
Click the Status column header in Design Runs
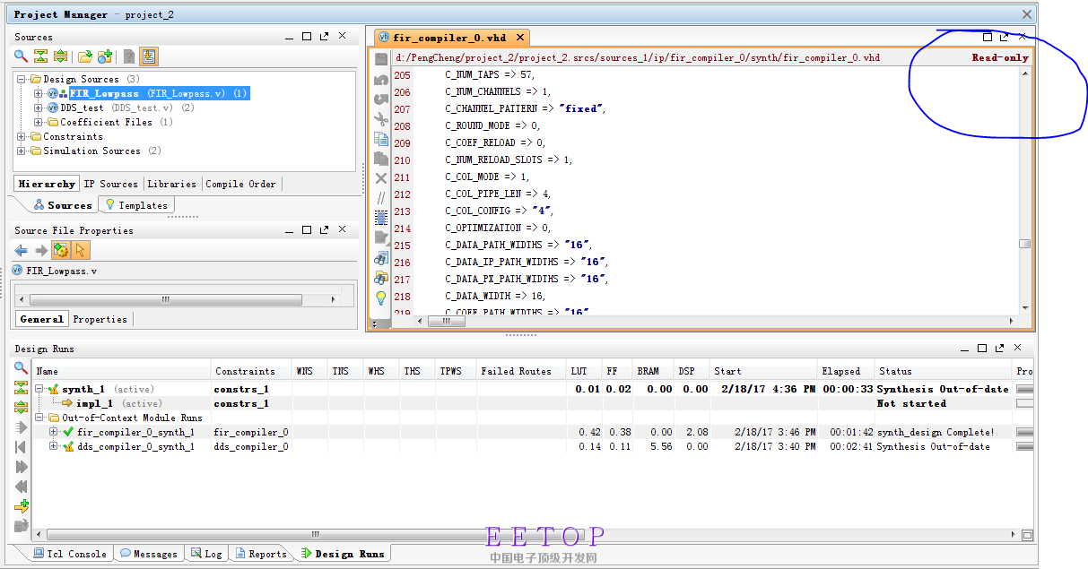pyautogui.click(x=894, y=371)
